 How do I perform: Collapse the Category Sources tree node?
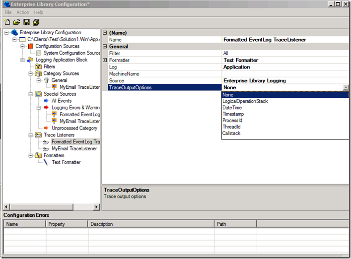[x=31, y=73]
